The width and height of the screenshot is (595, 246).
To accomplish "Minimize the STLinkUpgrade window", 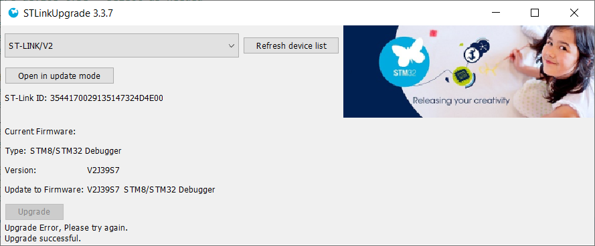I will coord(495,13).
